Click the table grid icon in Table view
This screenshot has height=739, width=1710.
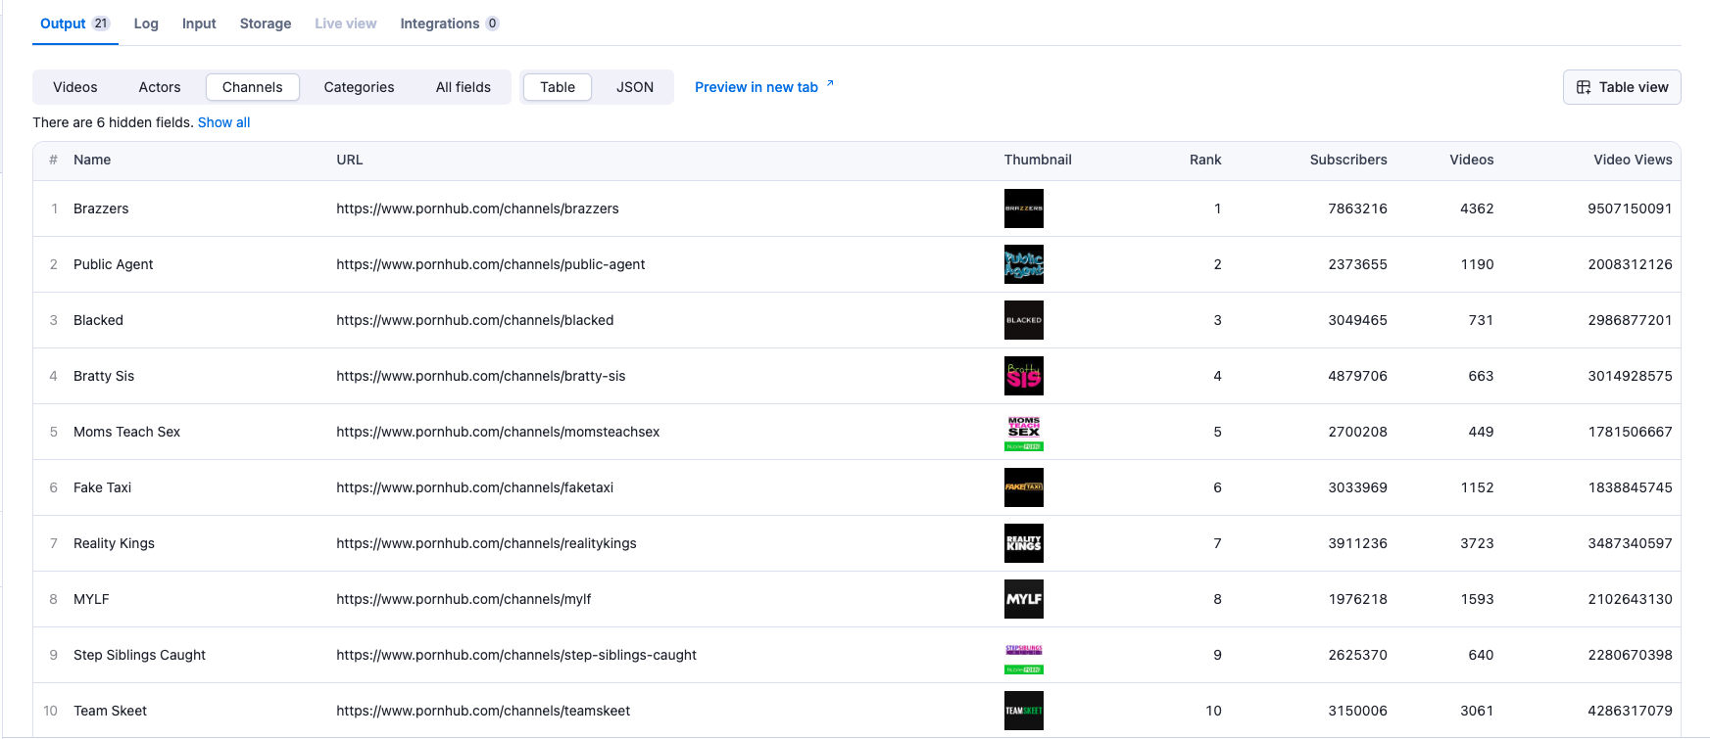[1584, 87]
